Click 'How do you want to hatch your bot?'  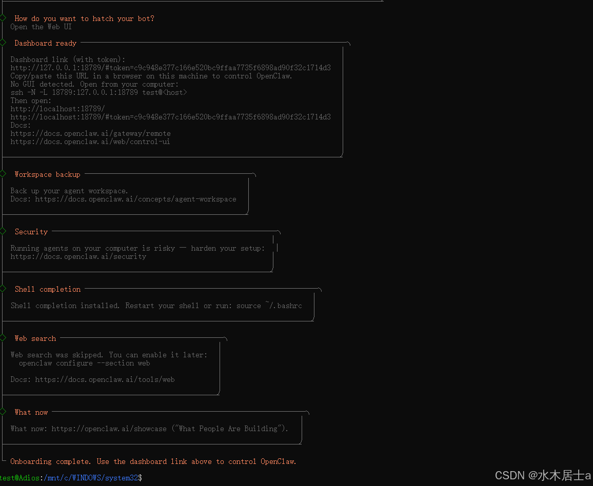tap(84, 18)
